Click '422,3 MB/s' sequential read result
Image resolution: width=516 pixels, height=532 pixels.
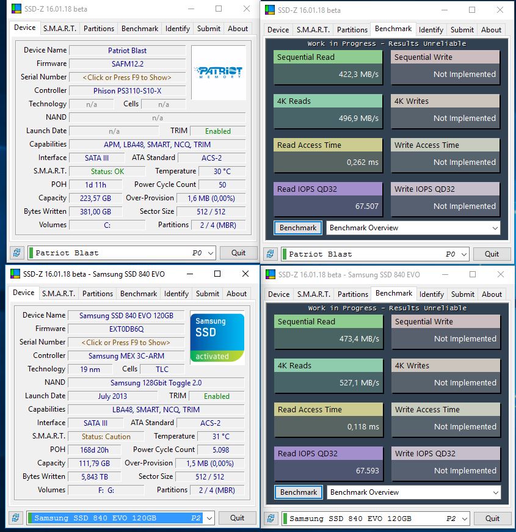pos(358,75)
